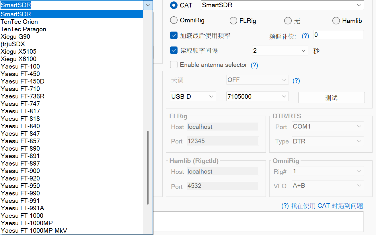The width and height of the screenshot is (376, 235).
Task: Choose Yaesu FT-857 from the list
Action: (x=71, y=141)
